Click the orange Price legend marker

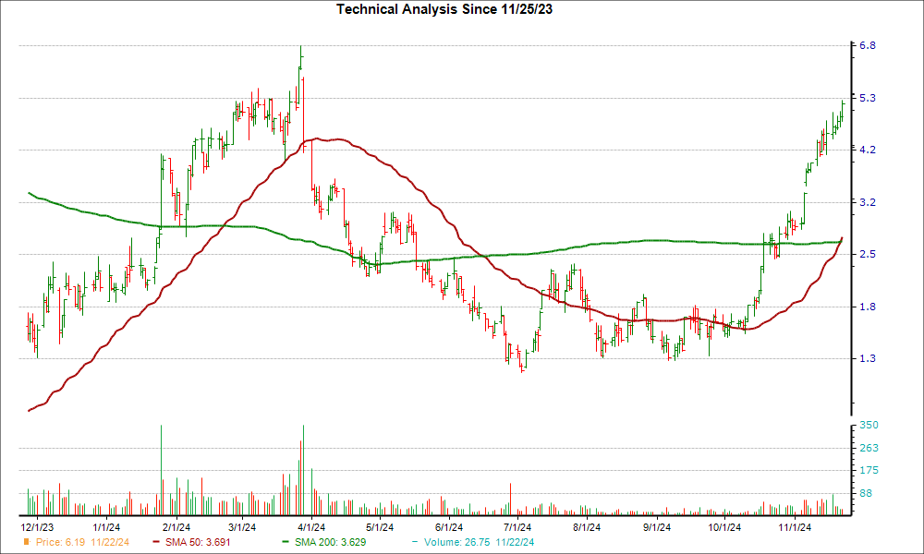tap(26, 542)
